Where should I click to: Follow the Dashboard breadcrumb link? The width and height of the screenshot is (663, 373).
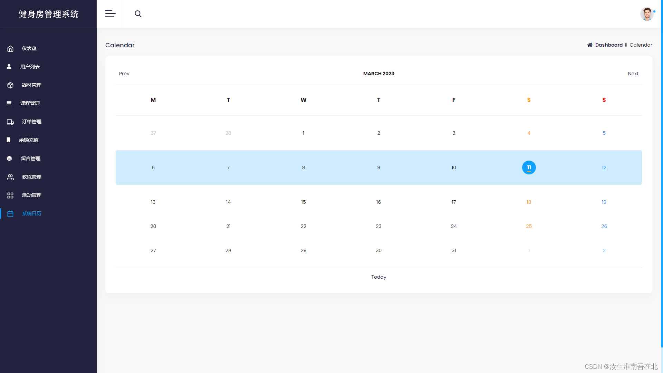pos(608,45)
